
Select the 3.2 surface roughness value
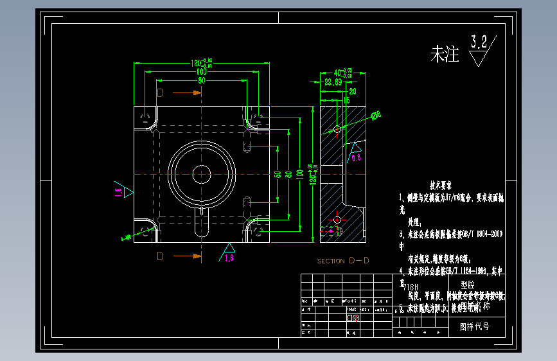pyautogui.click(x=479, y=42)
